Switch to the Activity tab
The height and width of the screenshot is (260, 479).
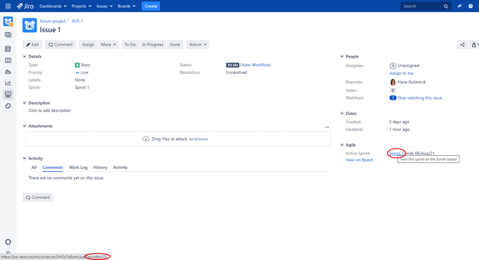point(120,167)
